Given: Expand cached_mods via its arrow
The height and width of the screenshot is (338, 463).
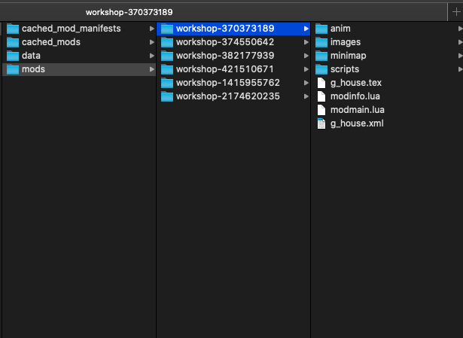Looking at the screenshot, I should click(152, 42).
